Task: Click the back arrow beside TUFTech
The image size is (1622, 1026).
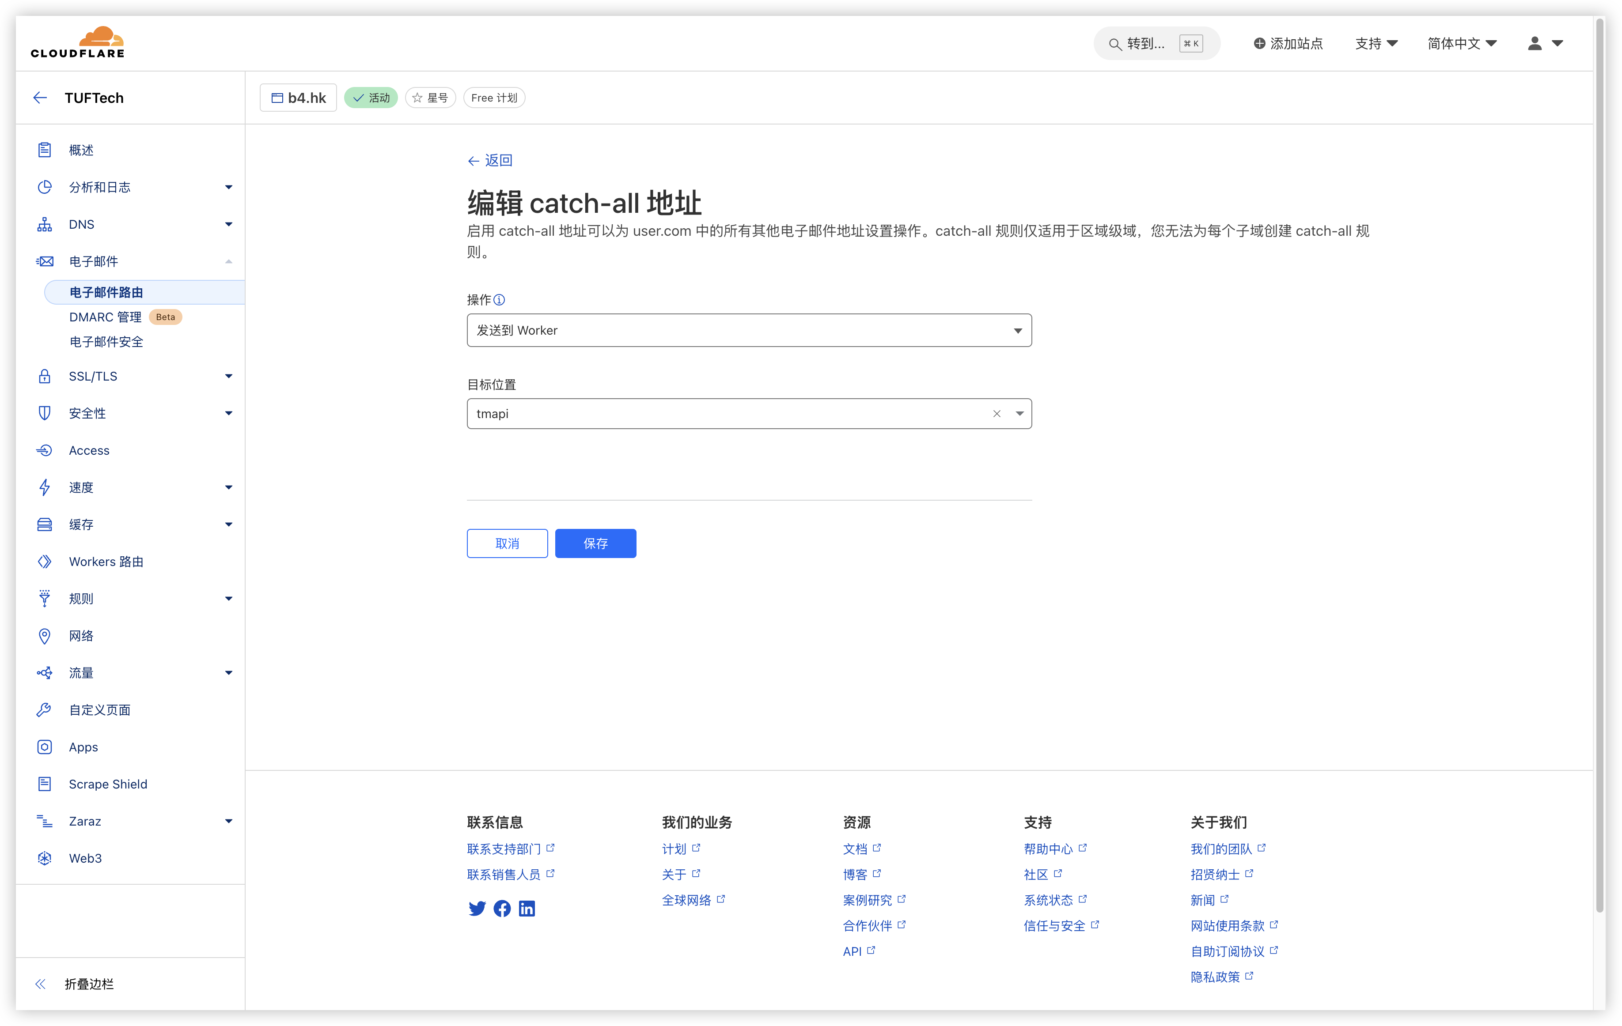Action: [x=40, y=98]
